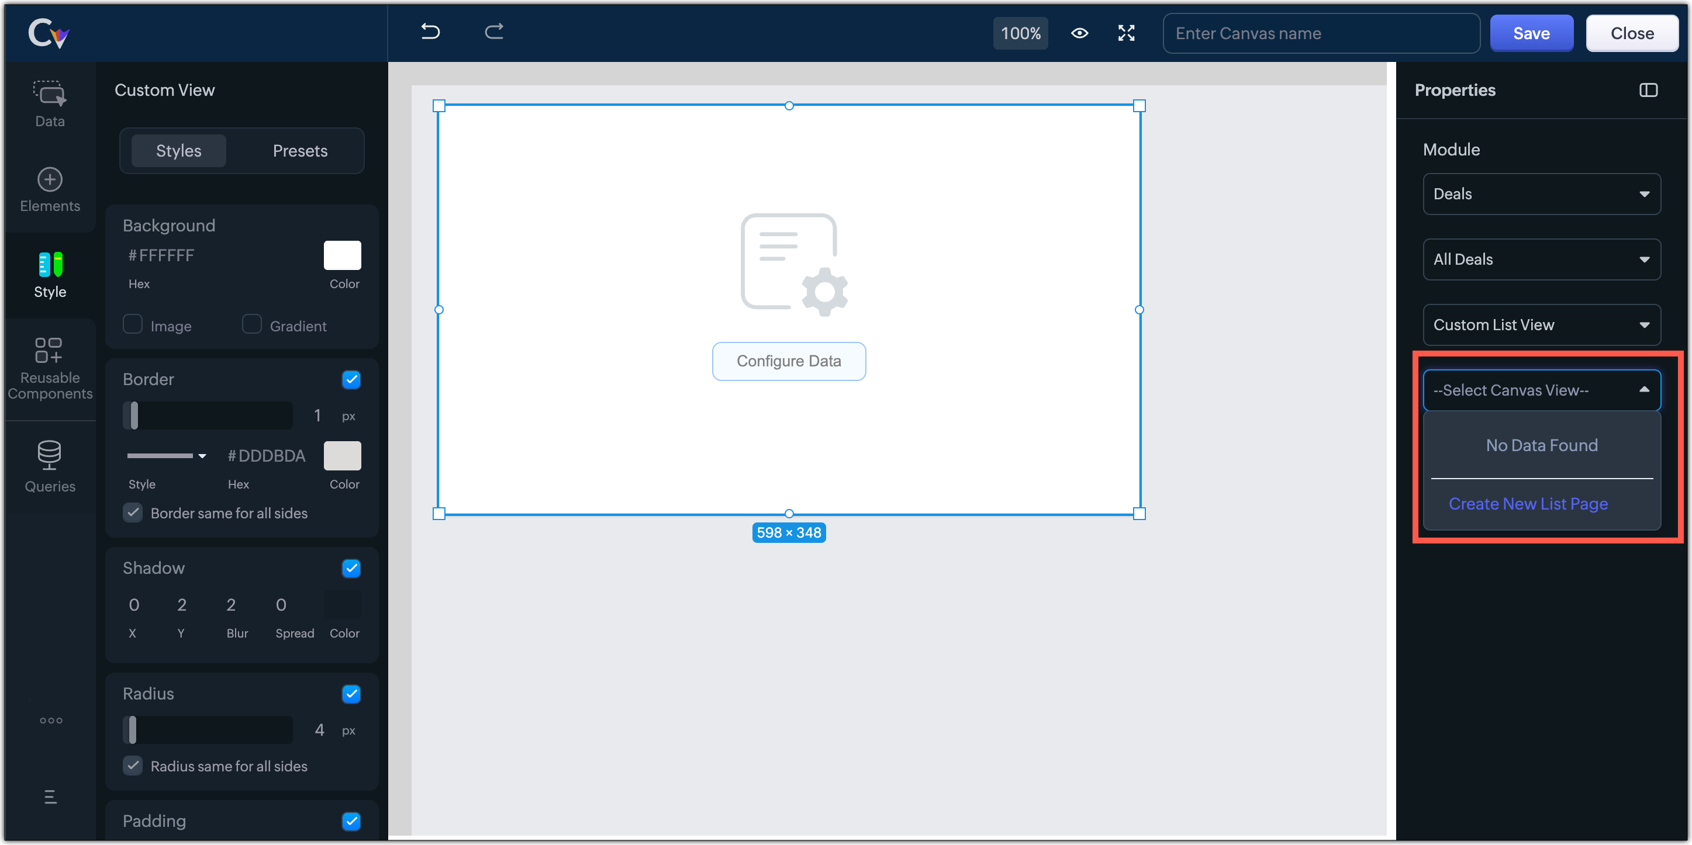This screenshot has height=845, width=1692.
Task: Click the undo arrow icon
Action: [x=430, y=32]
